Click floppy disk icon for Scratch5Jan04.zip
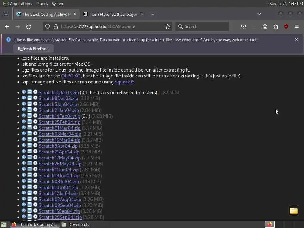The width and height of the screenshot is (304, 228). [x=29, y=104]
